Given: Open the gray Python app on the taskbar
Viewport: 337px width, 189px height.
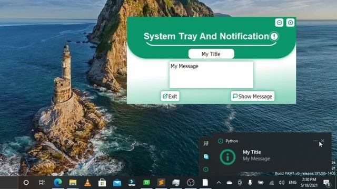Looking at the screenshot, I should (x=176, y=183).
